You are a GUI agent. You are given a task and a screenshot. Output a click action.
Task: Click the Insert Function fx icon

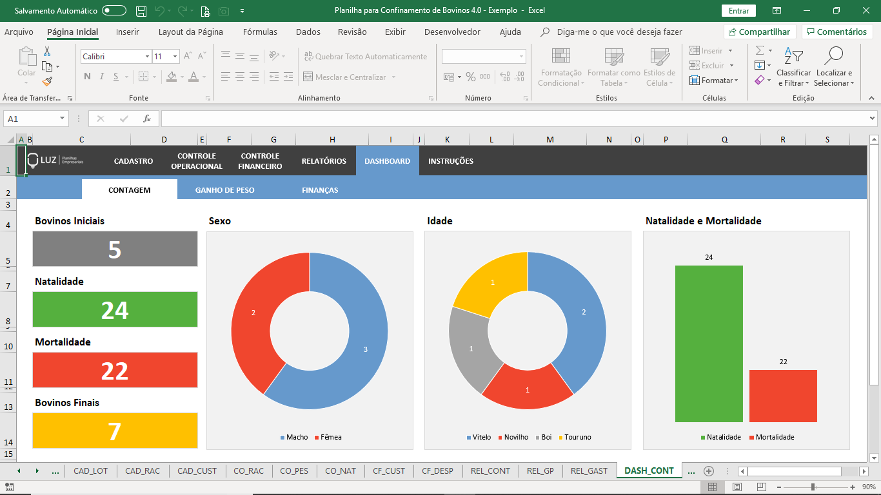(147, 119)
